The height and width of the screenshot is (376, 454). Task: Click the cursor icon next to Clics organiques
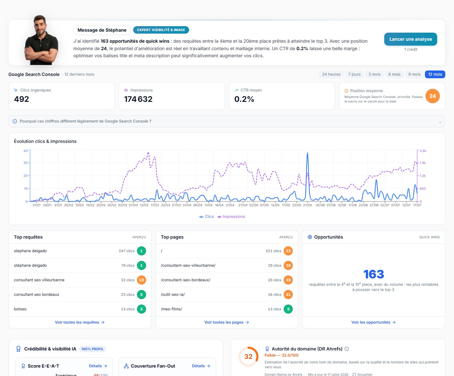16,90
